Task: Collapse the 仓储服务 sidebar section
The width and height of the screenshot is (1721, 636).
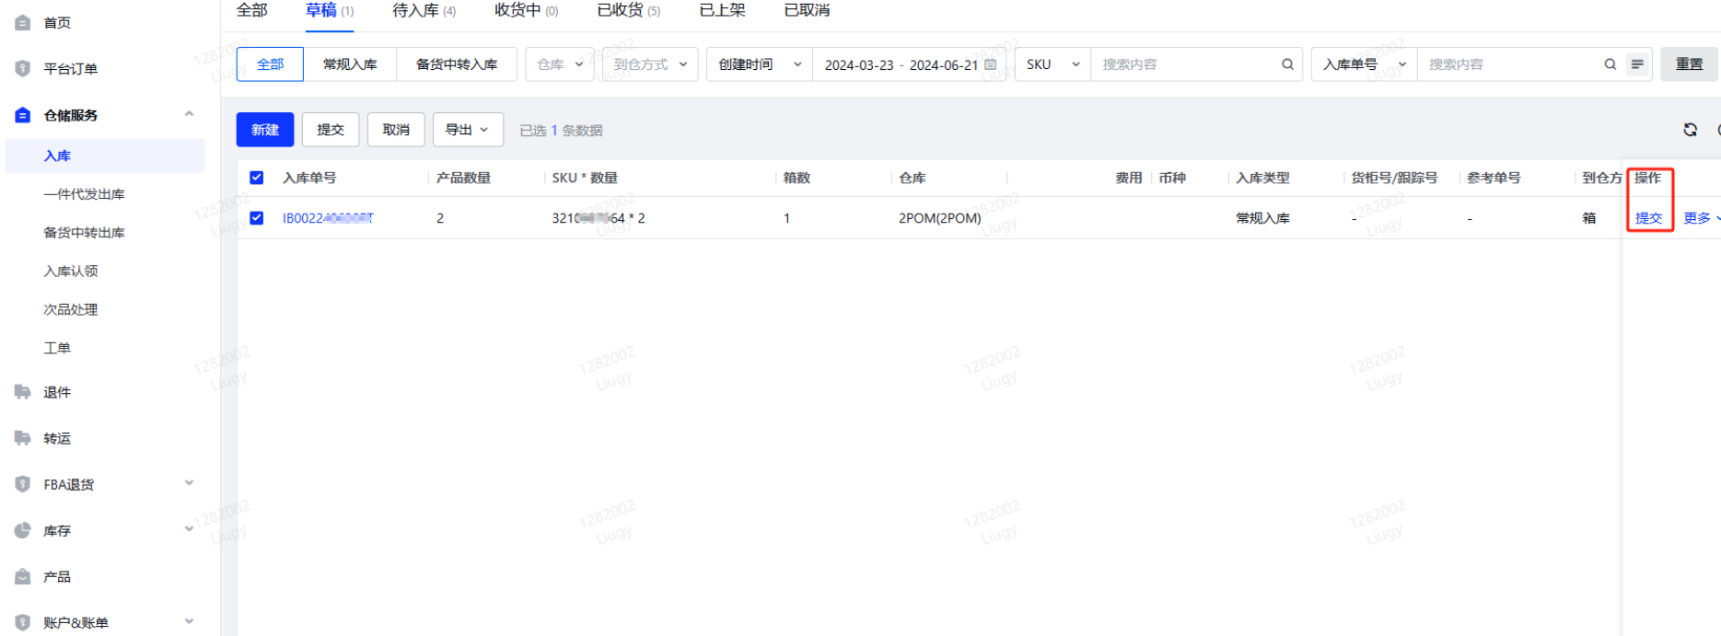Action: pos(189,115)
